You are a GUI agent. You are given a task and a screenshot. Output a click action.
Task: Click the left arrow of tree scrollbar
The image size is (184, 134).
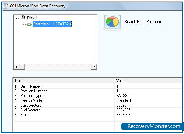pos(16,67)
